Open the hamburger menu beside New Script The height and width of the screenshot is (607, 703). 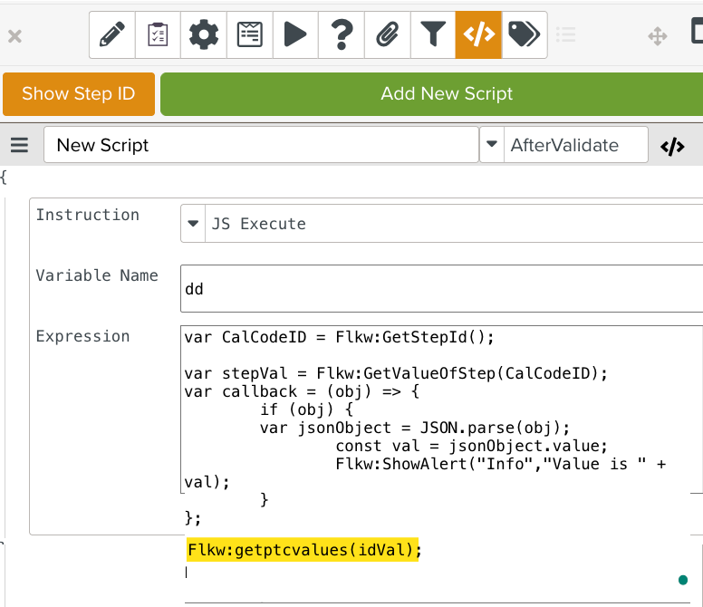pyautogui.click(x=20, y=146)
